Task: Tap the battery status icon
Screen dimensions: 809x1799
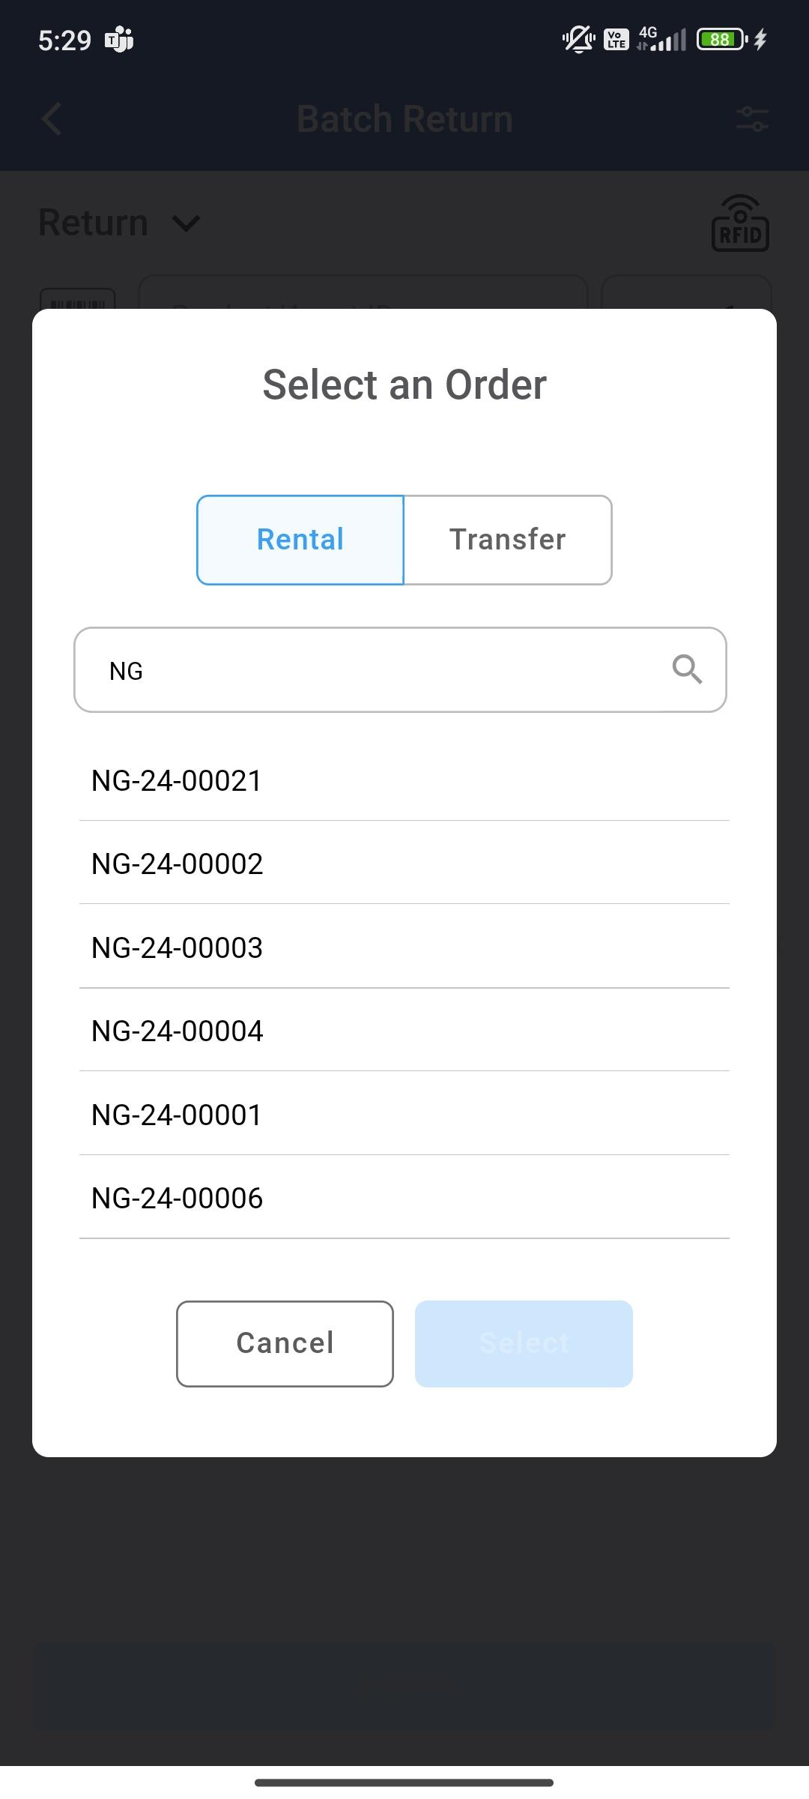Action: click(721, 40)
